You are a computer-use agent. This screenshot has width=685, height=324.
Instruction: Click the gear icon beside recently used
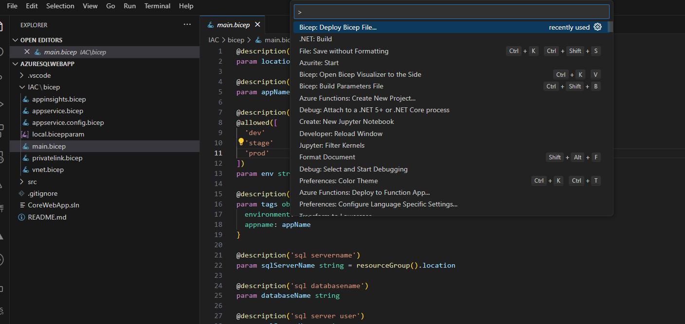coord(597,27)
